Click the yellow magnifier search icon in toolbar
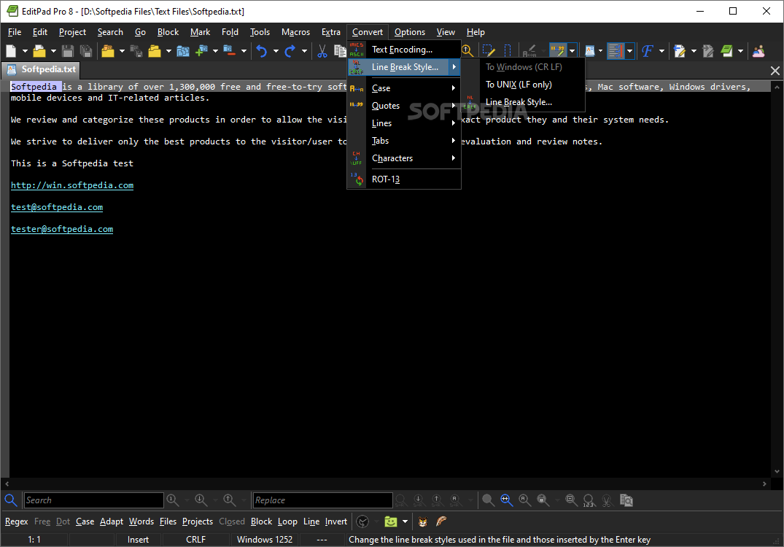This screenshot has width=784, height=547. [467, 51]
